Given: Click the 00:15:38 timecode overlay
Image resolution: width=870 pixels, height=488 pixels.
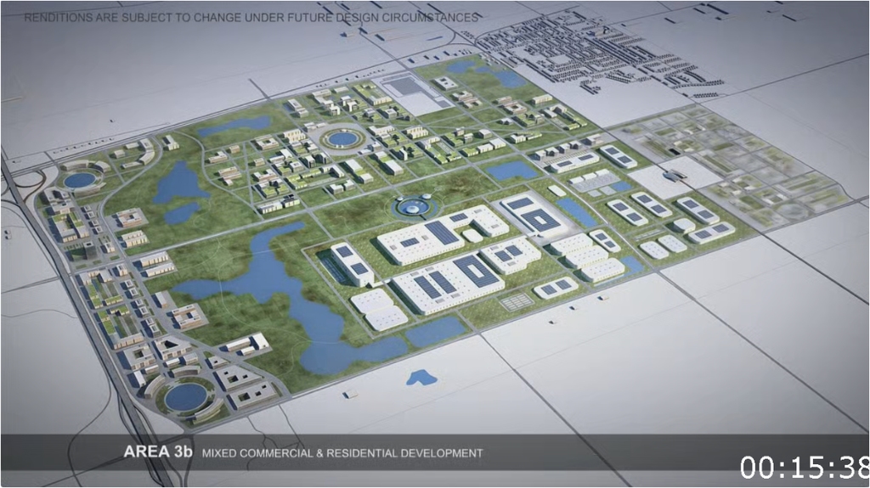Looking at the screenshot, I should tap(805, 468).
